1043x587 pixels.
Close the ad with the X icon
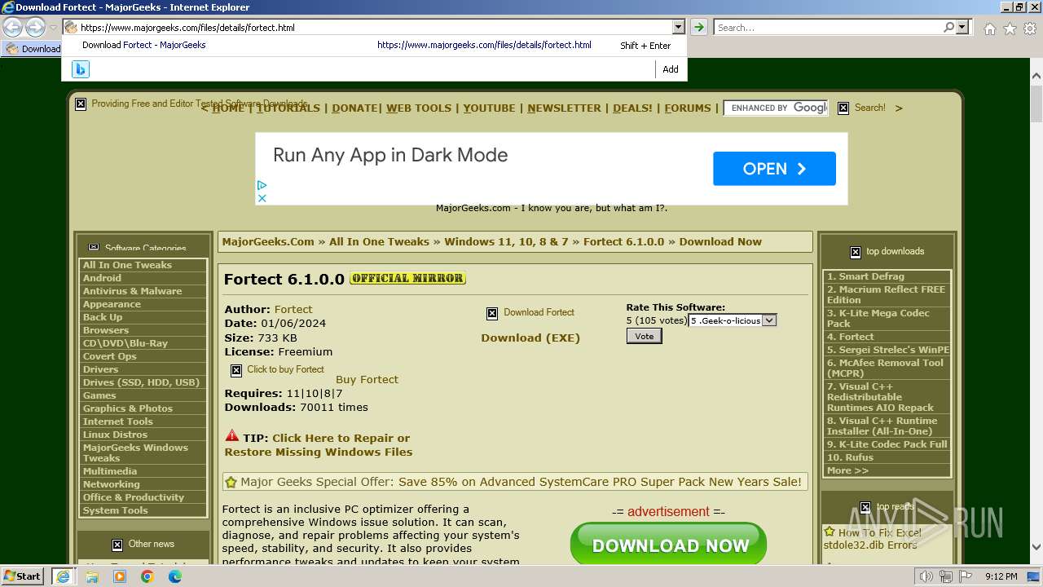click(x=262, y=198)
